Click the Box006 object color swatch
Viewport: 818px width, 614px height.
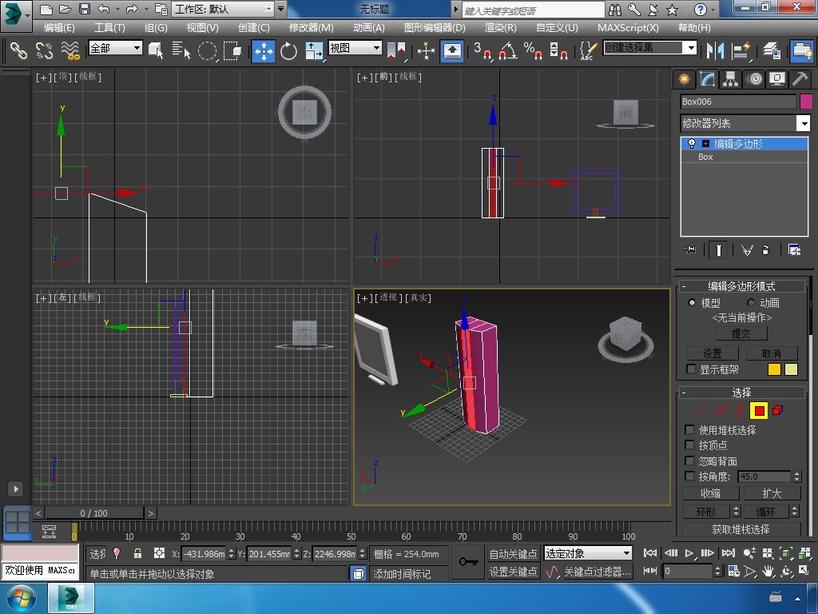806,102
